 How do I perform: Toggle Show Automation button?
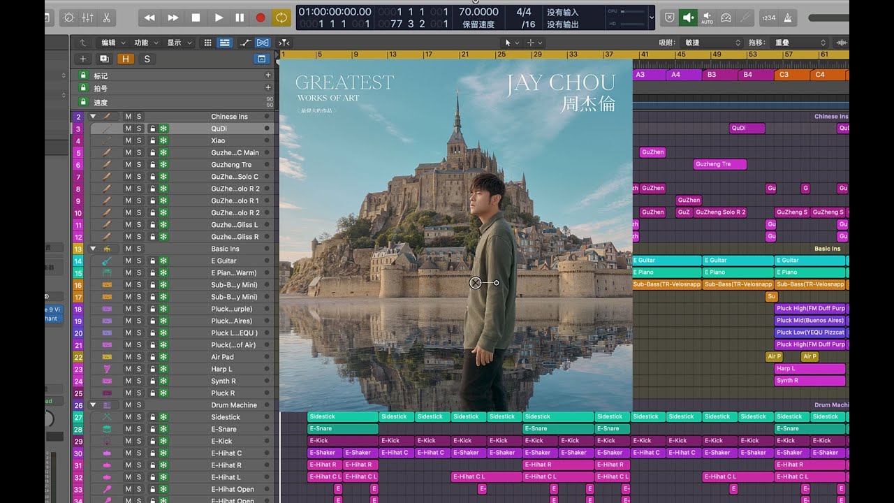pos(245,43)
